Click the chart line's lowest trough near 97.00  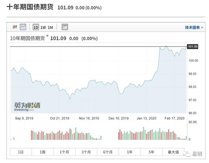[70, 99]
